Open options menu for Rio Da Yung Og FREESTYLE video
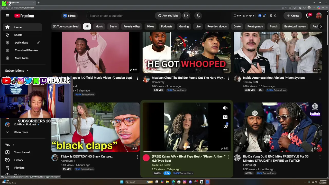Image resolution: width=329 pixels, height=185 pixels. [x=320, y=157]
